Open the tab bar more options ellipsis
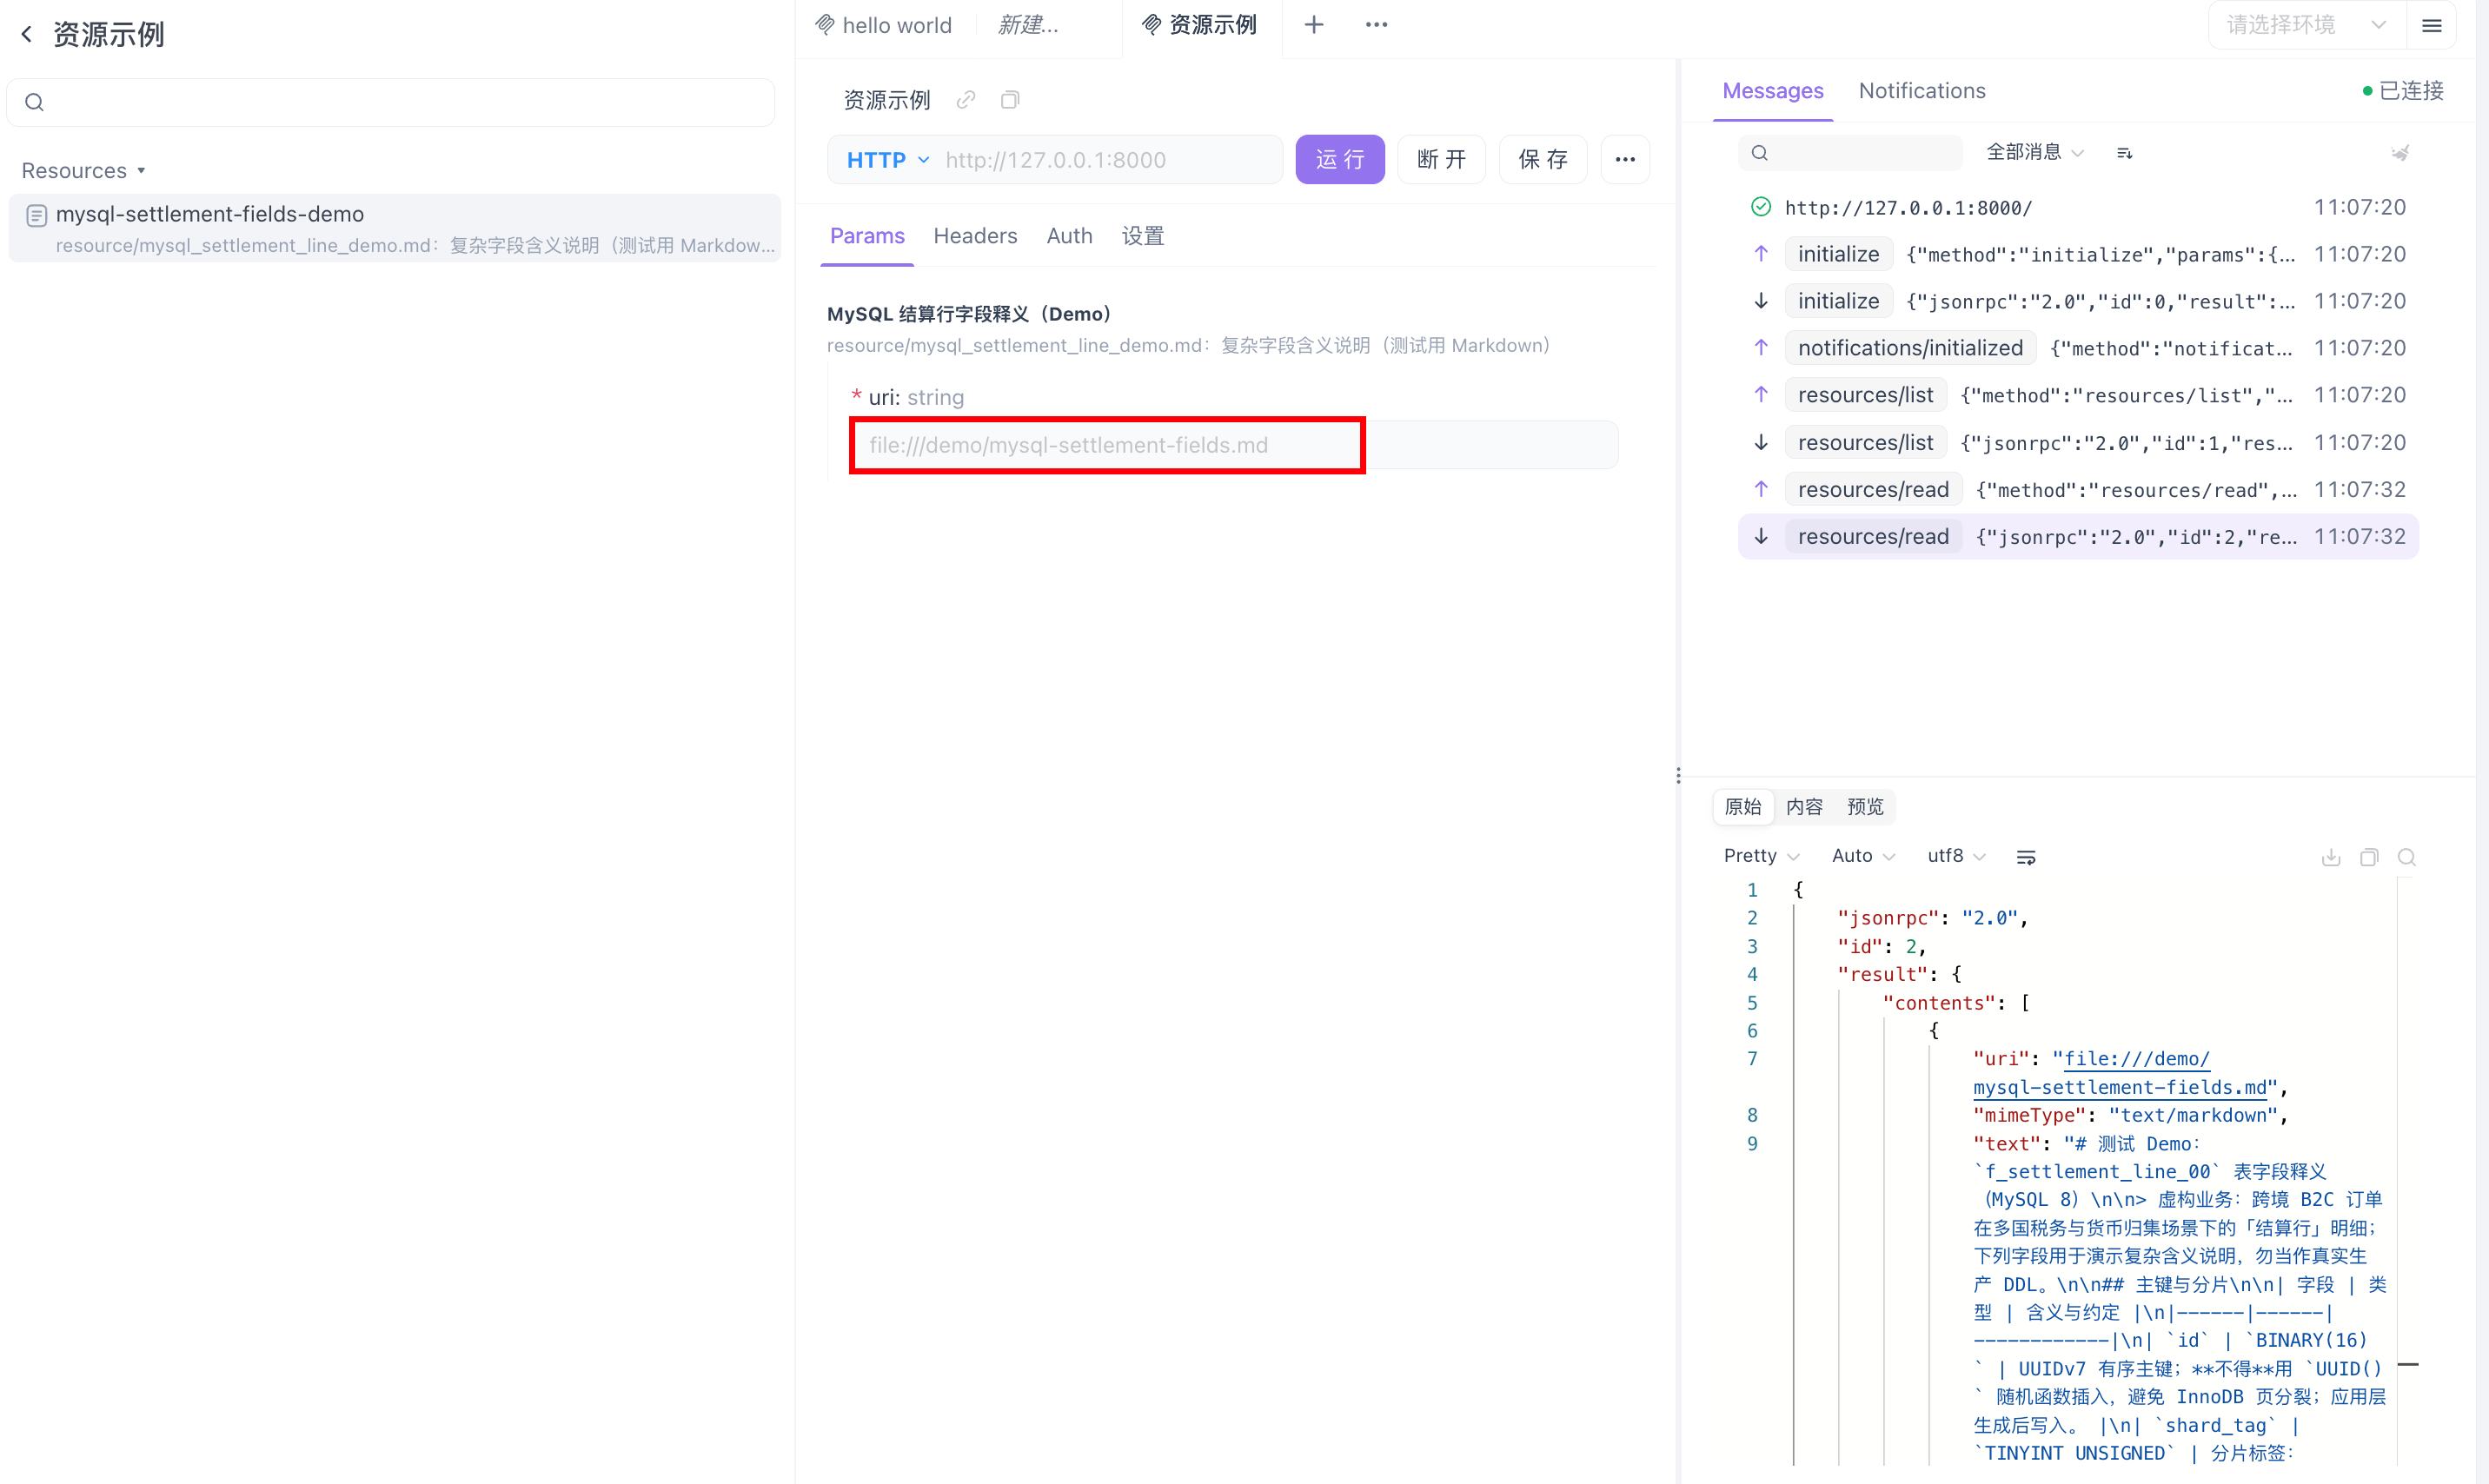Viewport: 2489px width, 1484px height. [1376, 25]
